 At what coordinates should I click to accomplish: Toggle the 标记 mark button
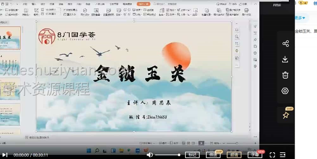point(192,155)
